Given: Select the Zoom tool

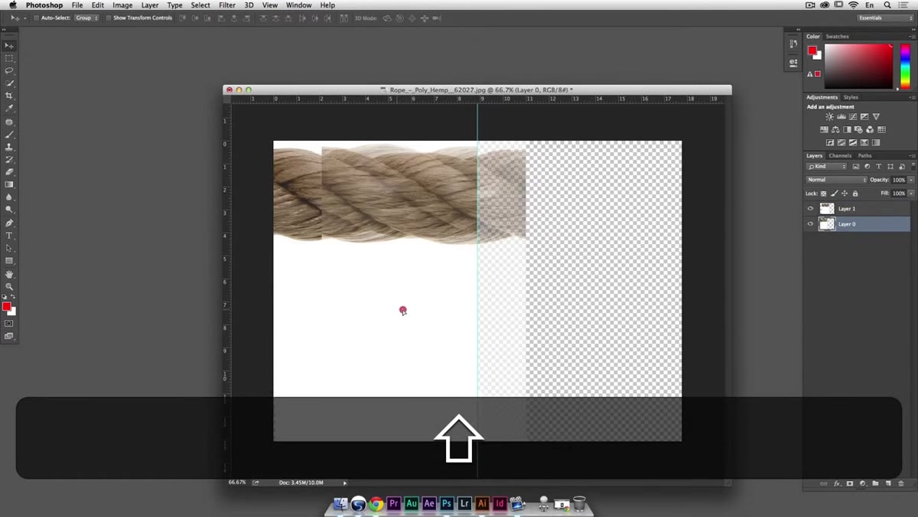Looking at the screenshot, I should pyautogui.click(x=9, y=286).
